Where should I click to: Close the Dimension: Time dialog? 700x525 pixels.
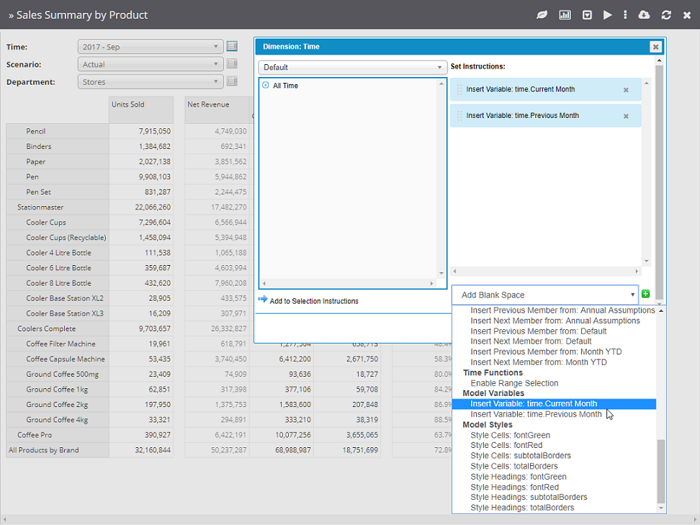(655, 47)
